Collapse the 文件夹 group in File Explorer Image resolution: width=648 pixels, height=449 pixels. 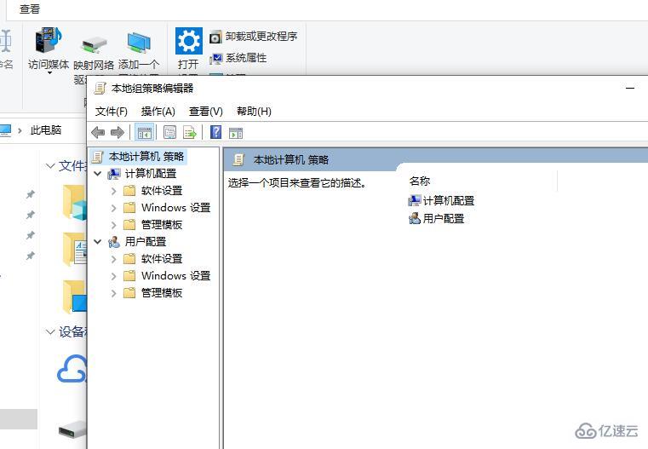coord(50,166)
